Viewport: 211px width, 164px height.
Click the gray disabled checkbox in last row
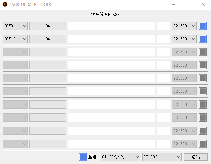click(x=202, y=144)
